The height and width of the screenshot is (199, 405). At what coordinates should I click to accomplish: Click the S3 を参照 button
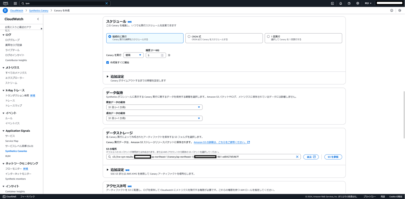click(x=333, y=157)
